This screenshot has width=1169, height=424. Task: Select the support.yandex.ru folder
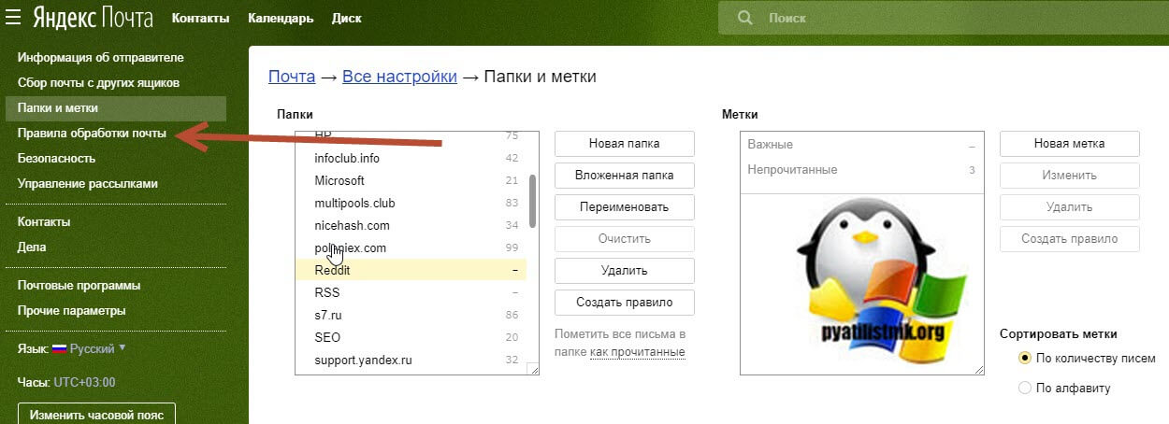point(411,360)
